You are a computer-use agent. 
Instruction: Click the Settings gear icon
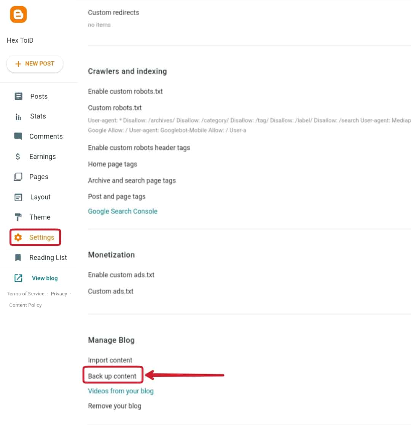(18, 237)
